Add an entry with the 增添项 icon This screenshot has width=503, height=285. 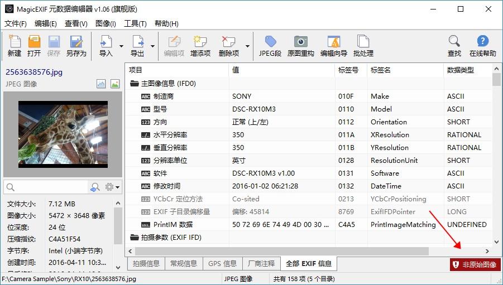pyautogui.click(x=200, y=41)
